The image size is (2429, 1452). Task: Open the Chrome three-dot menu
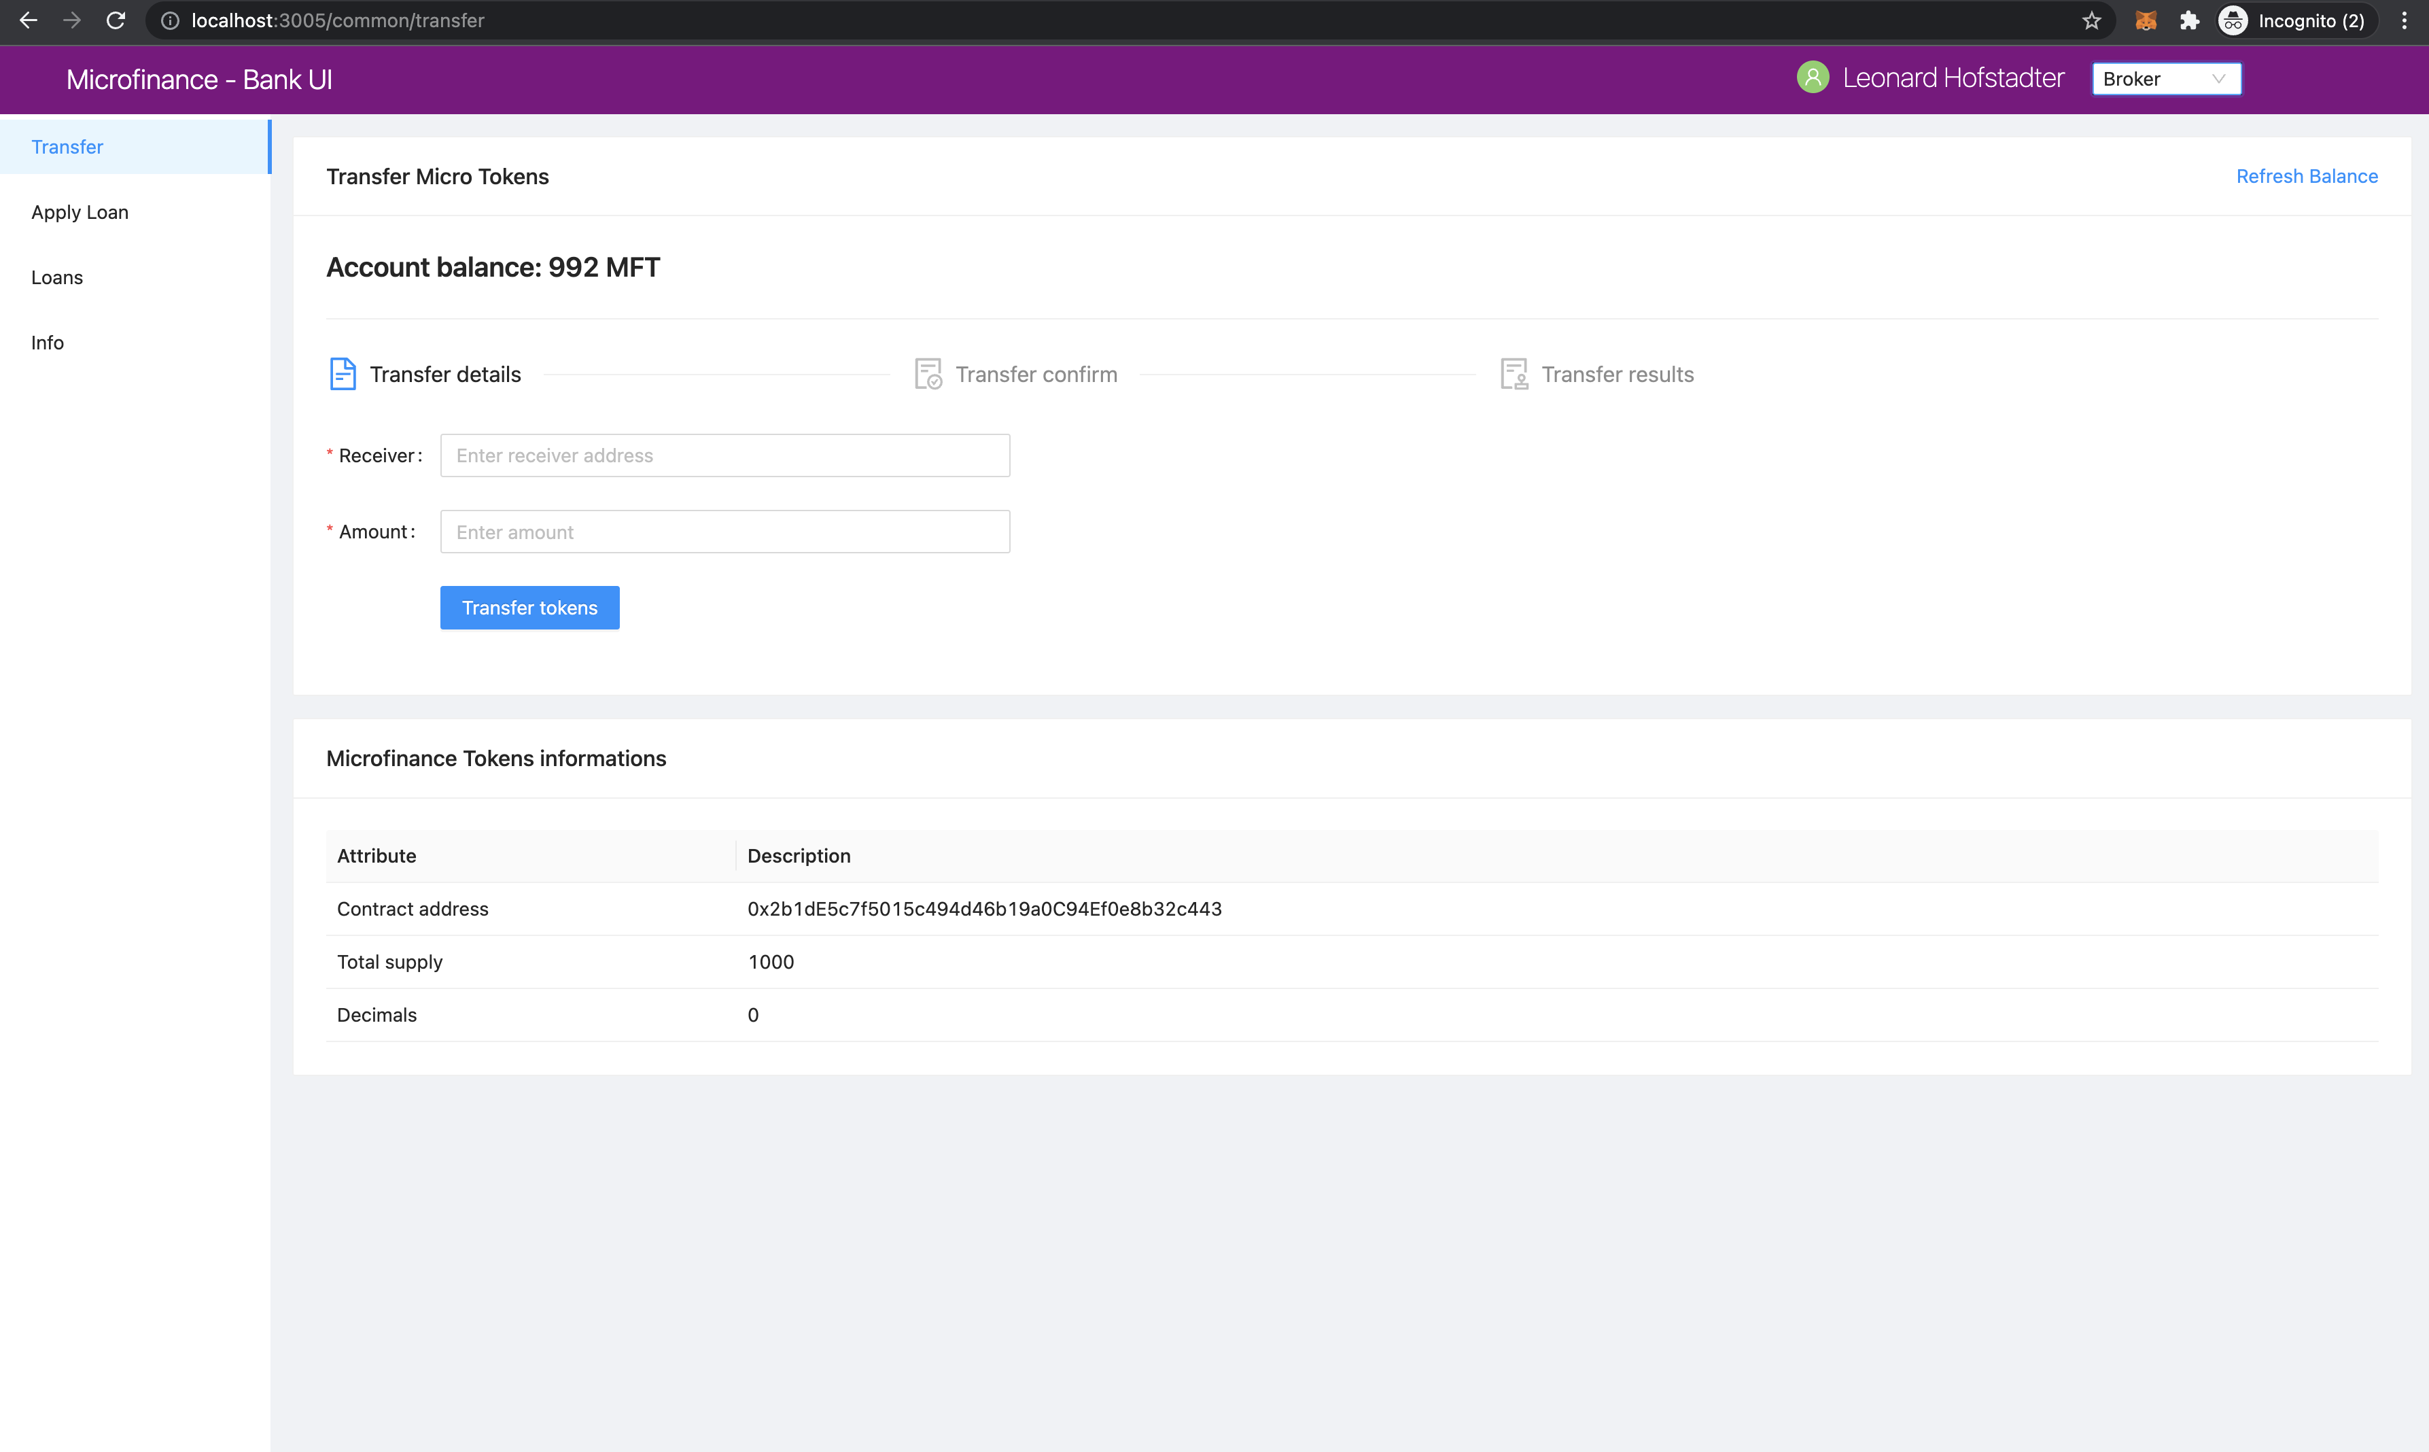(2405, 20)
